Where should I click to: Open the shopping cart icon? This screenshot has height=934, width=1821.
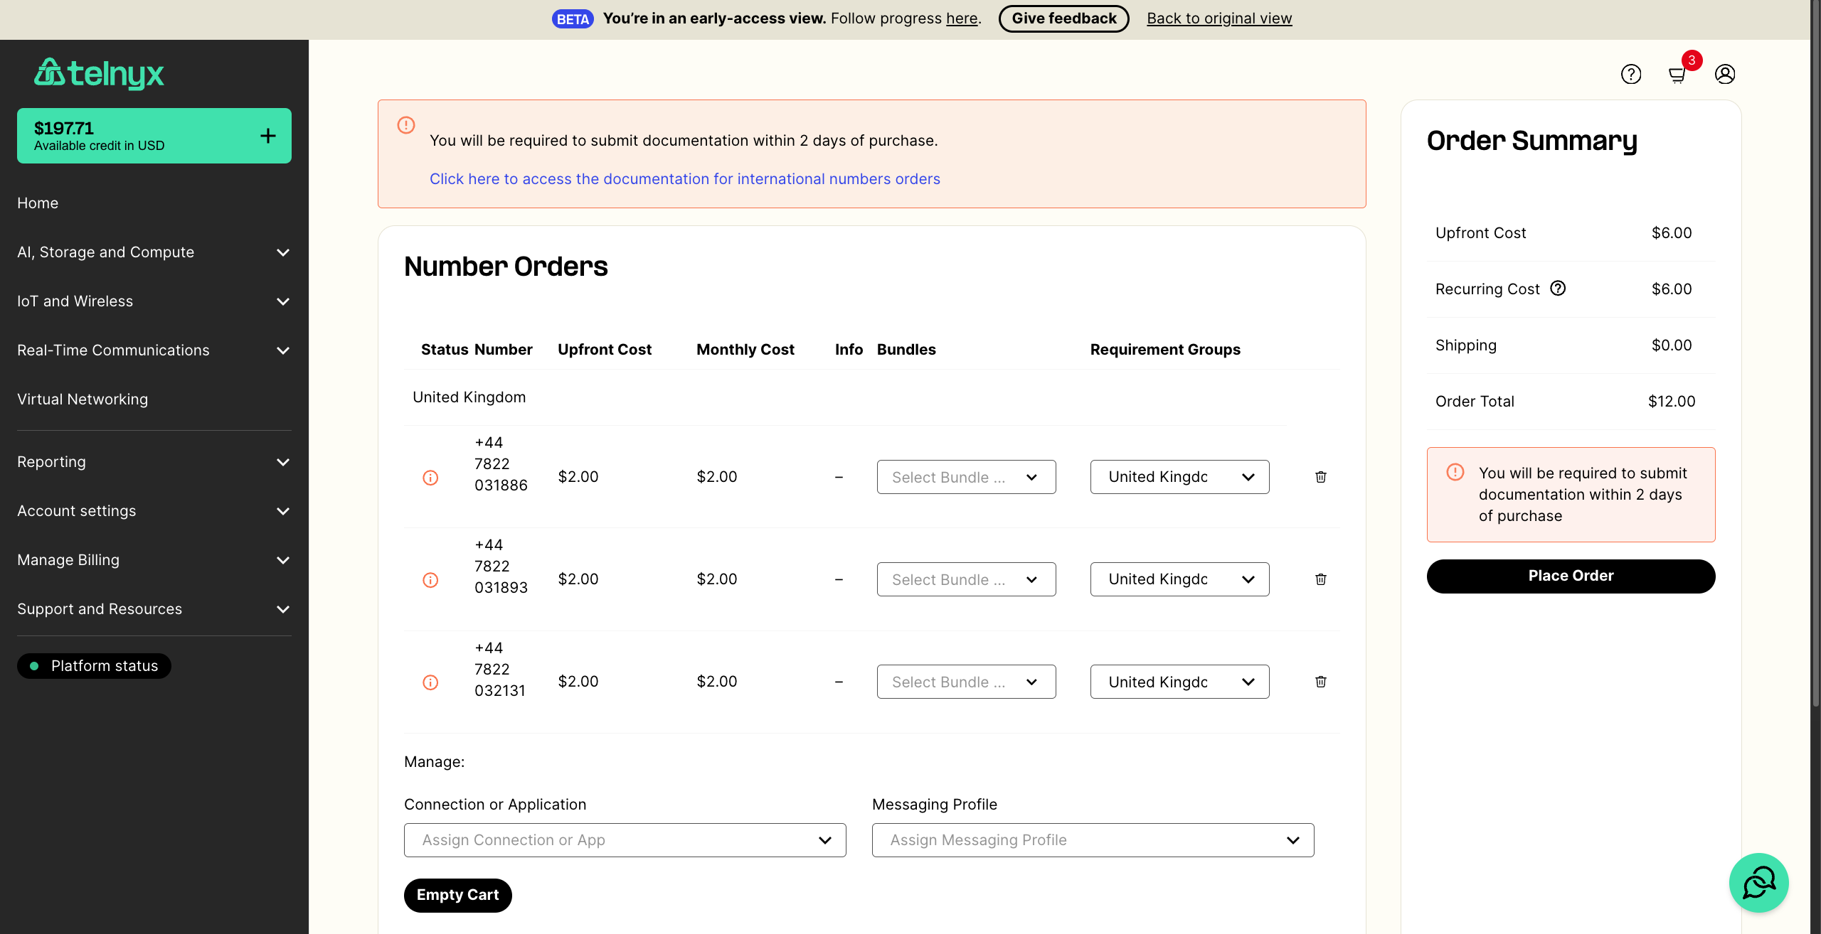(1677, 75)
